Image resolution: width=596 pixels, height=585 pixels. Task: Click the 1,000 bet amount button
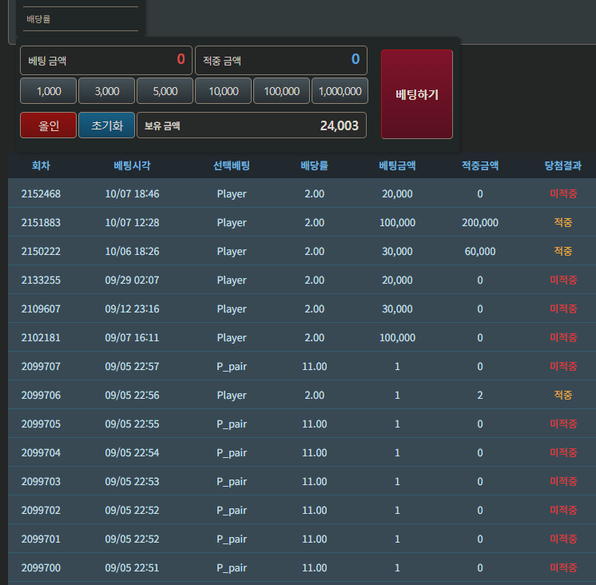pyautogui.click(x=48, y=91)
